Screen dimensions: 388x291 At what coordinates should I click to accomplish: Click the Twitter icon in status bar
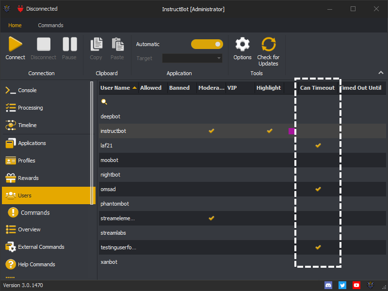[x=342, y=285]
